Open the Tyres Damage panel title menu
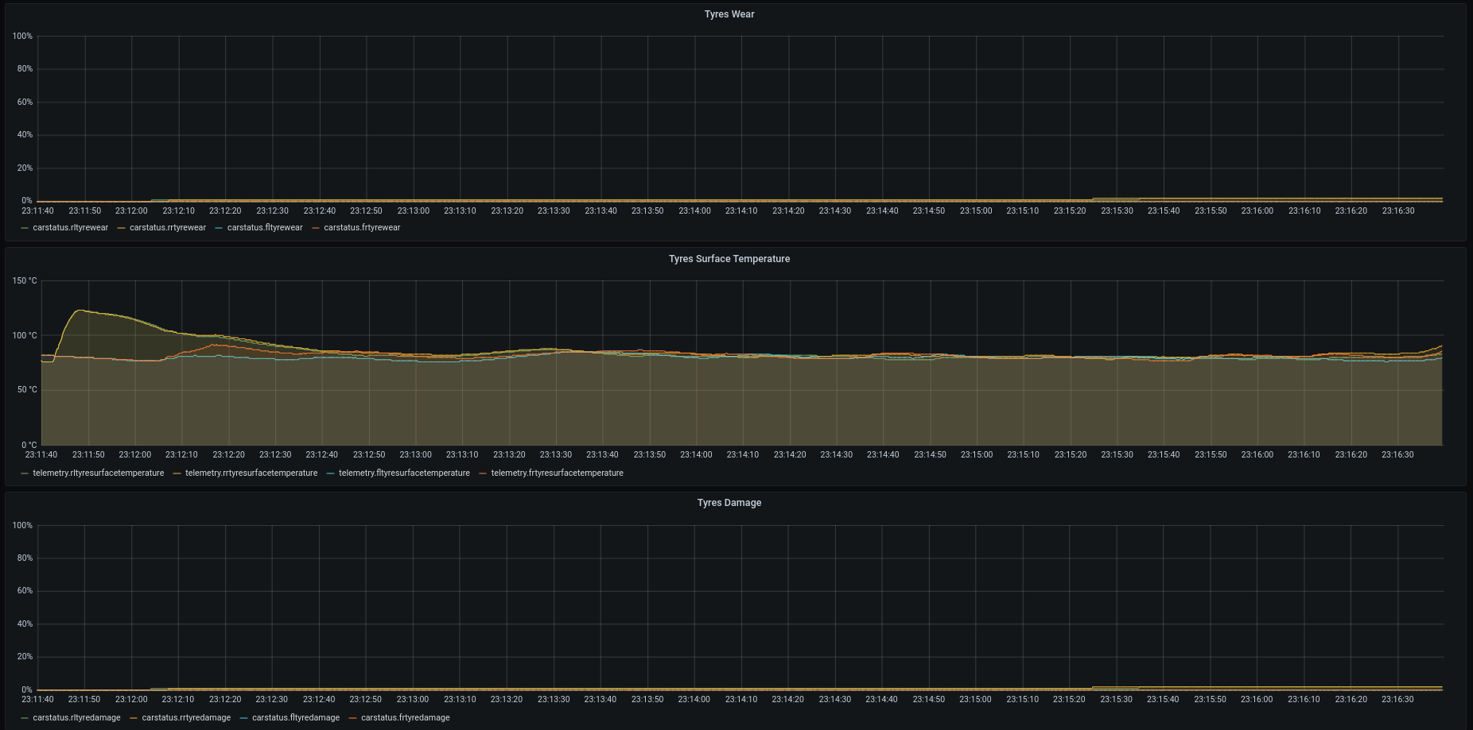The height and width of the screenshot is (730, 1473). [x=729, y=503]
